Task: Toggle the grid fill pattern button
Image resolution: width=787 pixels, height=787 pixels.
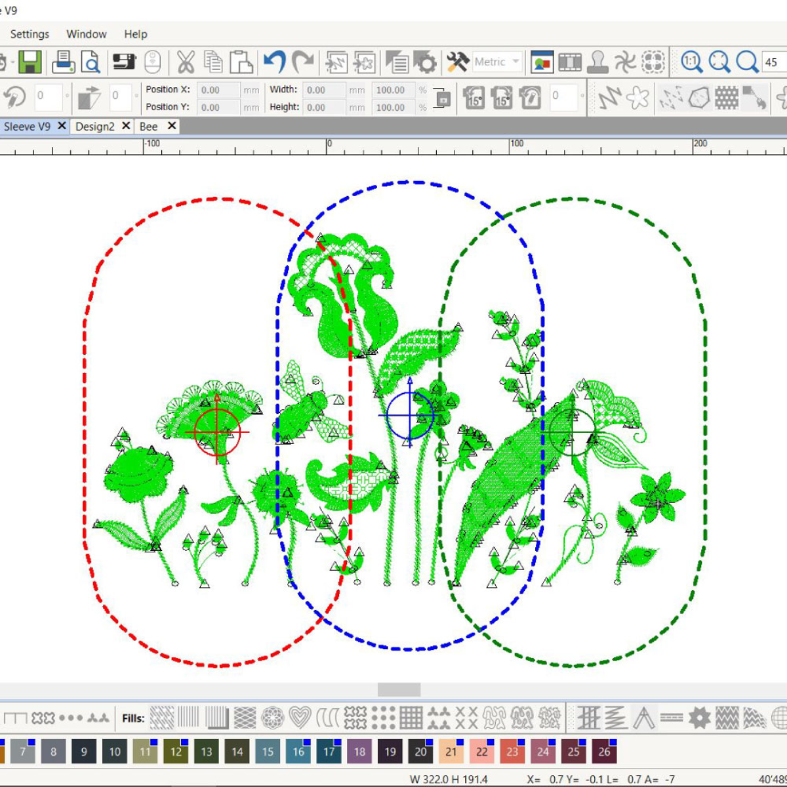Action: [411, 717]
